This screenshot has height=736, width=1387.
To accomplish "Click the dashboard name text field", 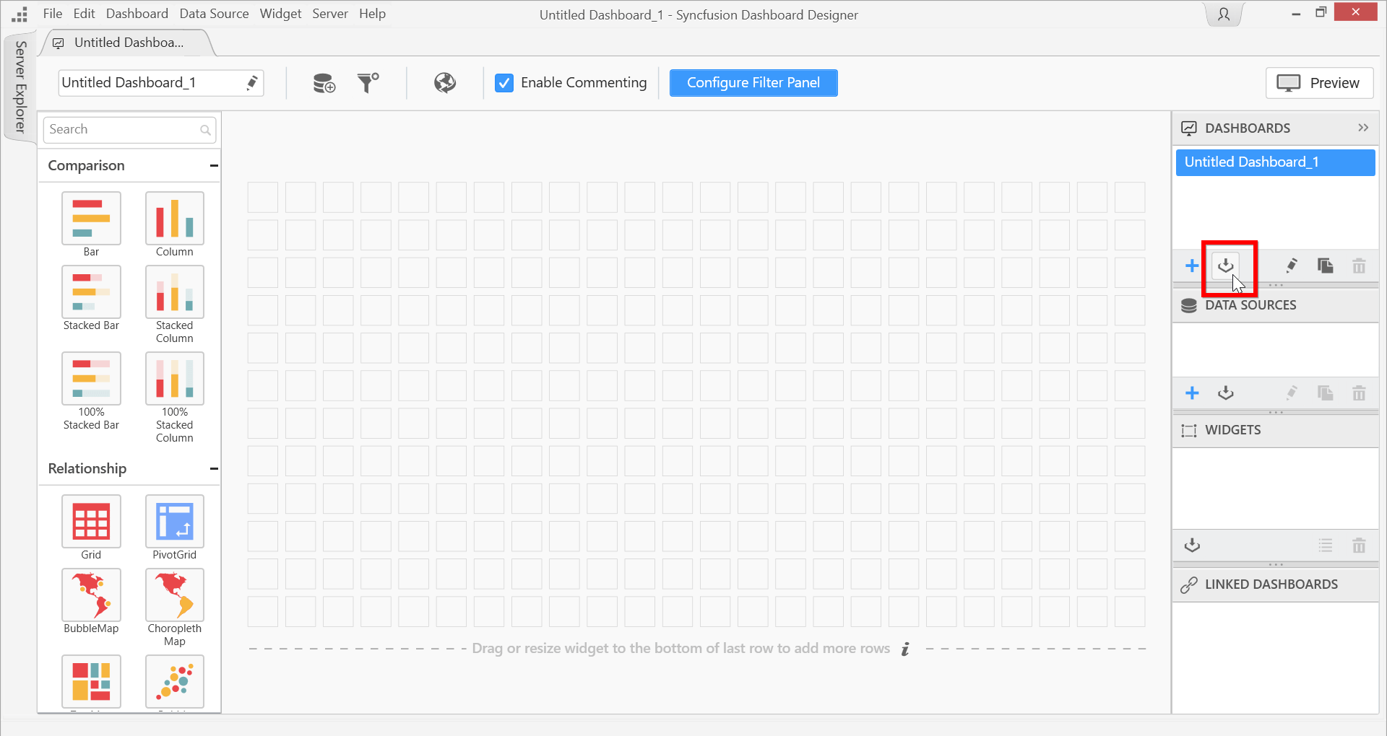I will click(160, 83).
